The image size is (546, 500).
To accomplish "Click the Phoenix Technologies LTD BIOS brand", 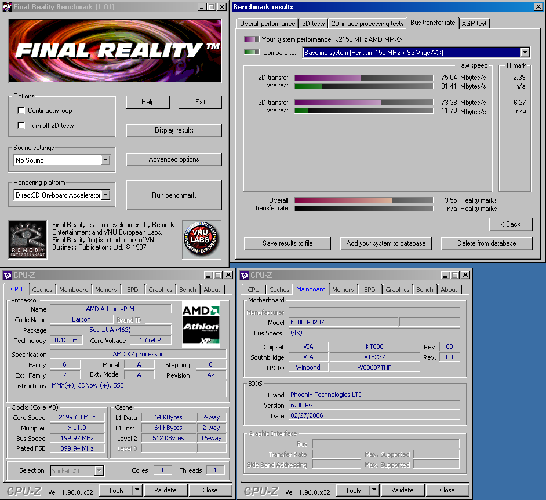I will pos(374,395).
